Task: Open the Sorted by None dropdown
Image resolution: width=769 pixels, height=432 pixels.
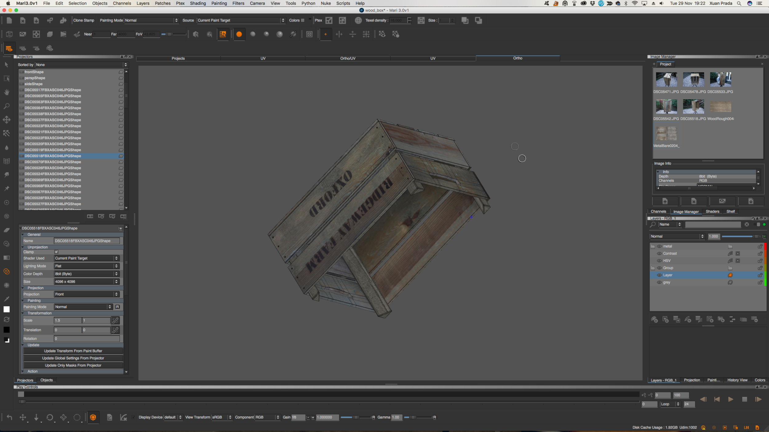Action: click(x=81, y=65)
